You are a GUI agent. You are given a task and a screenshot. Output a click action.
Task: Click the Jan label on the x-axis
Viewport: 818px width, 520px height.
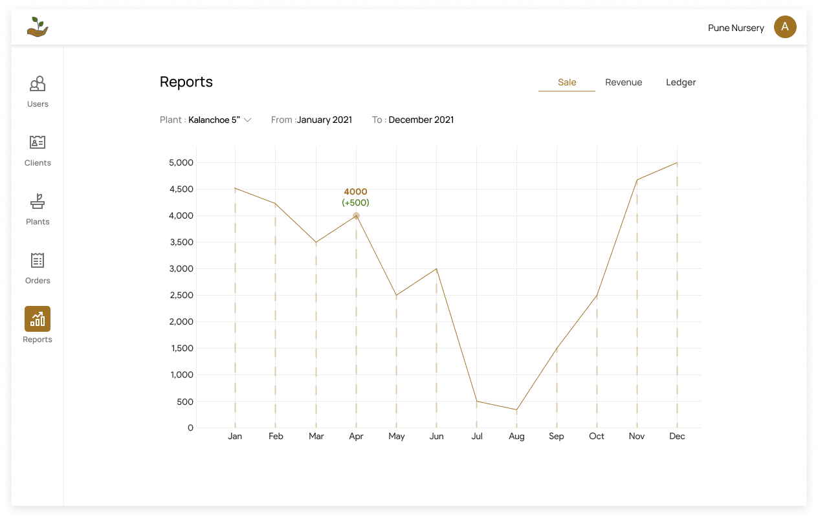[235, 437]
